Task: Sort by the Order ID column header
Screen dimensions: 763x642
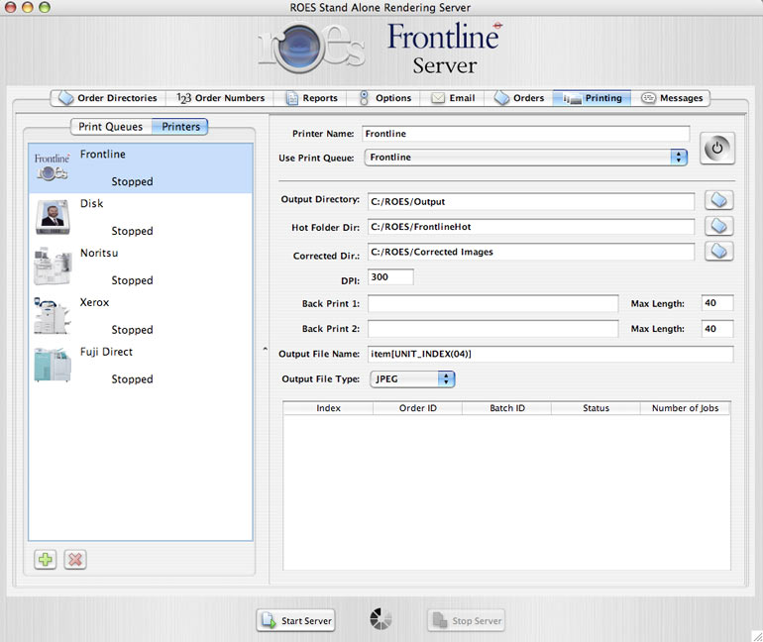Action: tap(418, 408)
